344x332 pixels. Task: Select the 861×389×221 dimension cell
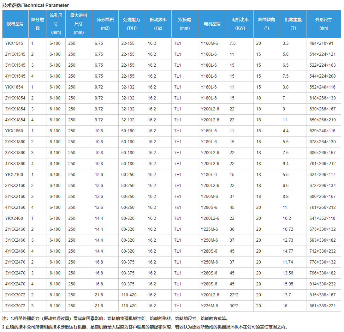[x=322, y=306]
